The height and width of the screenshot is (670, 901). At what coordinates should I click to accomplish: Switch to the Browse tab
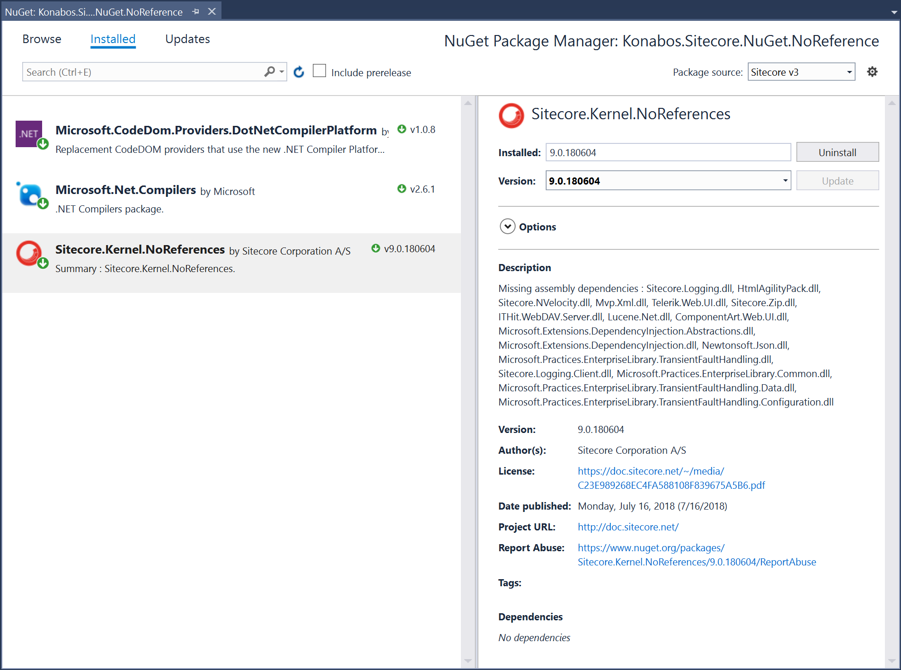point(42,39)
